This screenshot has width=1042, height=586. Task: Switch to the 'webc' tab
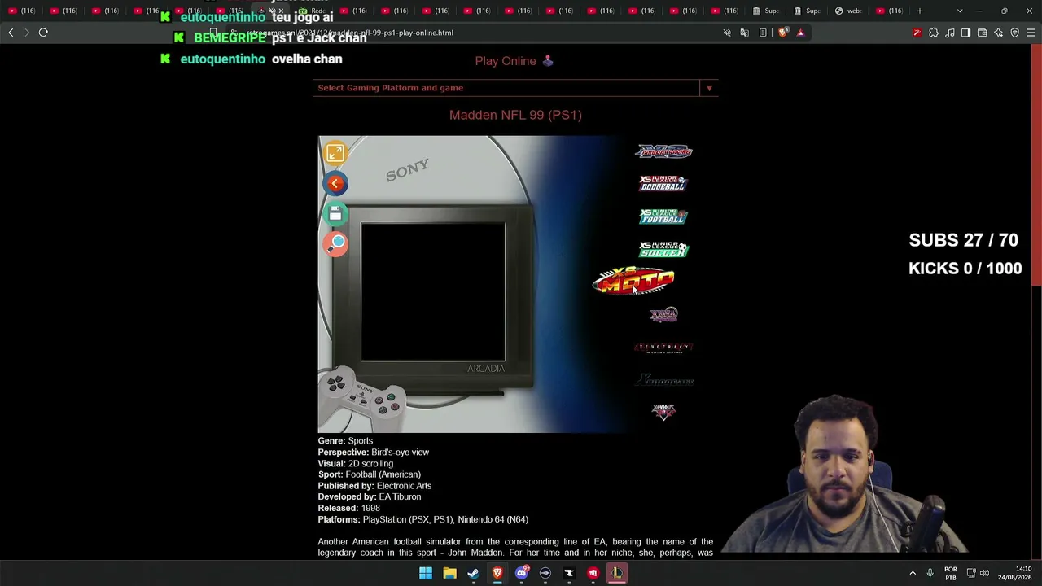coord(850,11)
